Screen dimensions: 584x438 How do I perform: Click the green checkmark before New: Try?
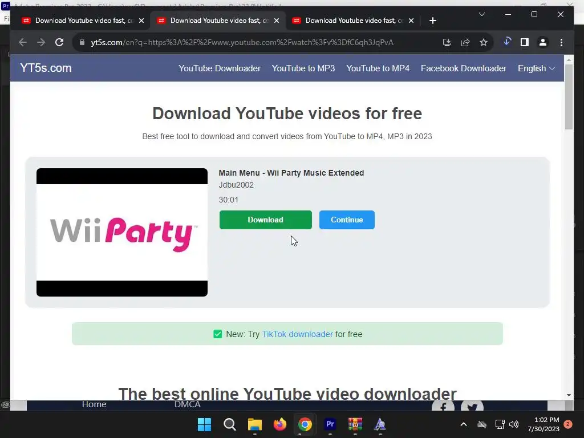coord(218,334)
